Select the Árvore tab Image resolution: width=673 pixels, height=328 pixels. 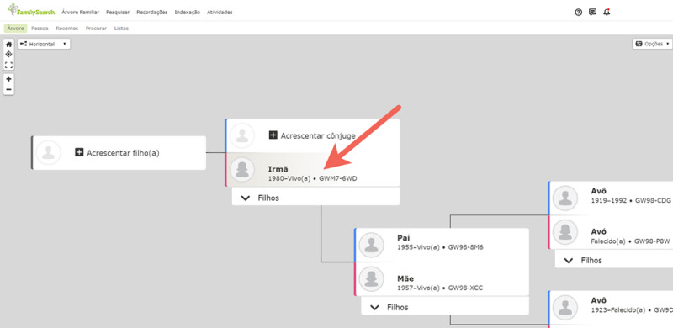point(16,29)
